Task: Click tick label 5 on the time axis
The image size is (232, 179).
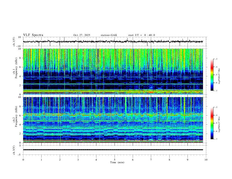Action: [115, 160]
